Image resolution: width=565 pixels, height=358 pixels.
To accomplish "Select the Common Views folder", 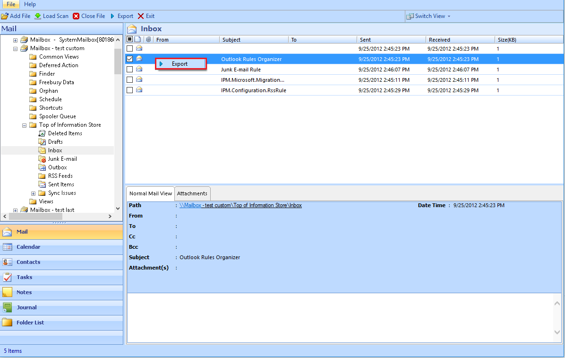I will pos(59,57).
